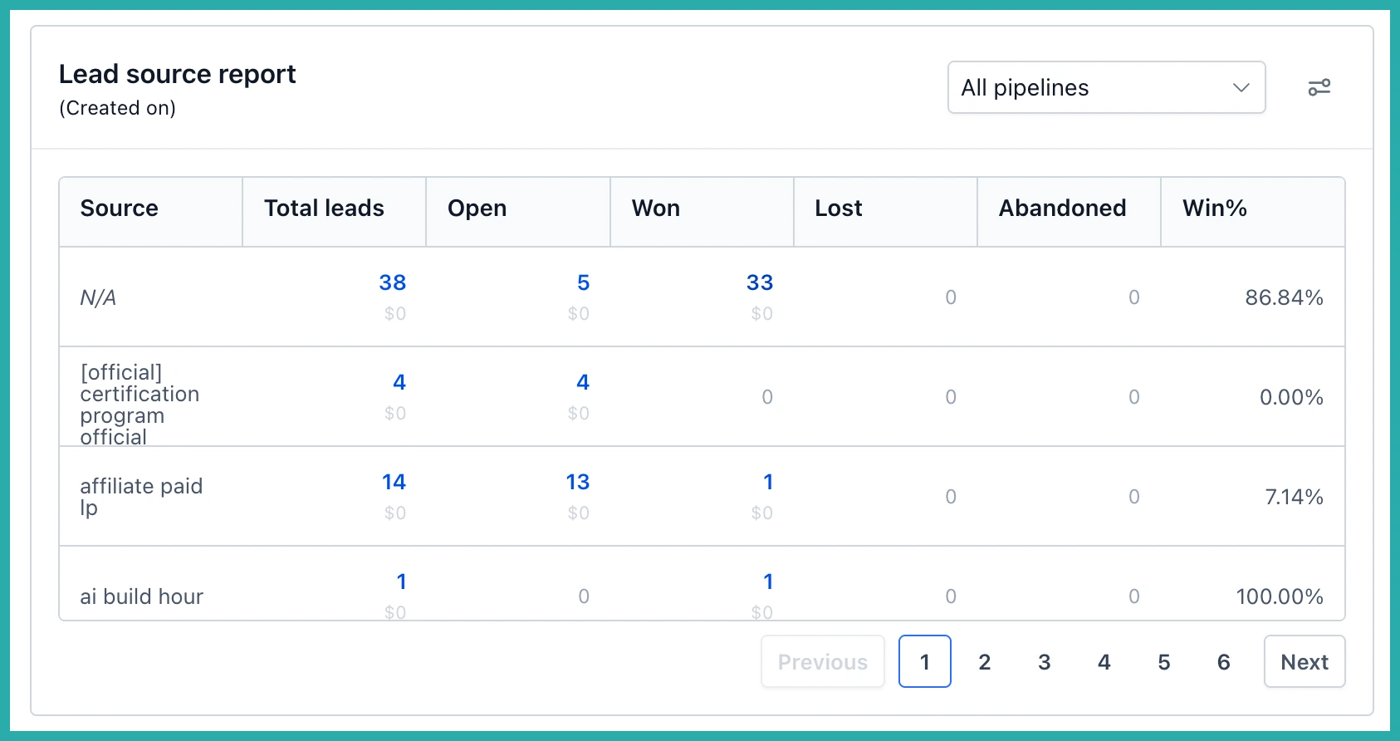Open the 5 open leads for N/A

583,282
